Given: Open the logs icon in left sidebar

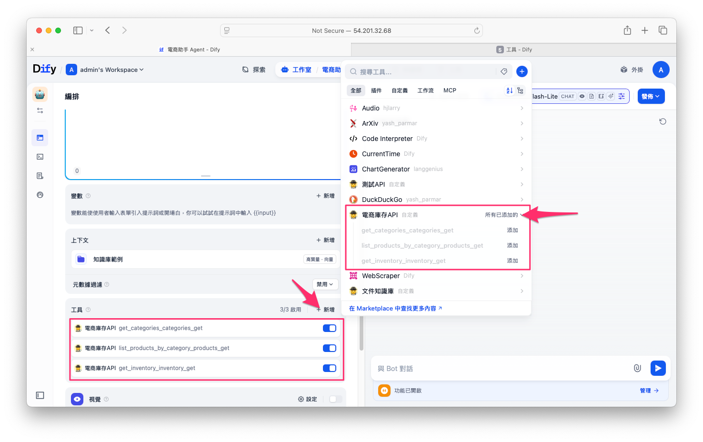Looking at the screenshot, I should click(x=40, y=176).
